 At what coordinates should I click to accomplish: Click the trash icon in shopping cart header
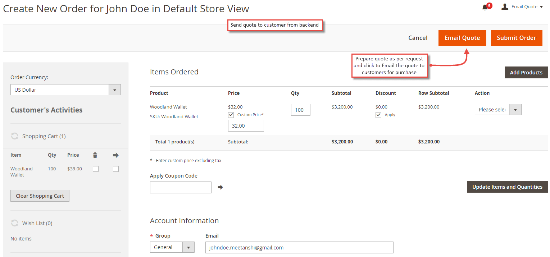click(95, 155)
